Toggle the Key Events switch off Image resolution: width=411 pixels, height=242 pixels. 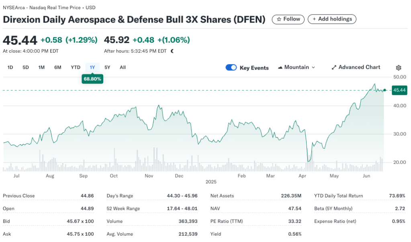coord(231,68)
